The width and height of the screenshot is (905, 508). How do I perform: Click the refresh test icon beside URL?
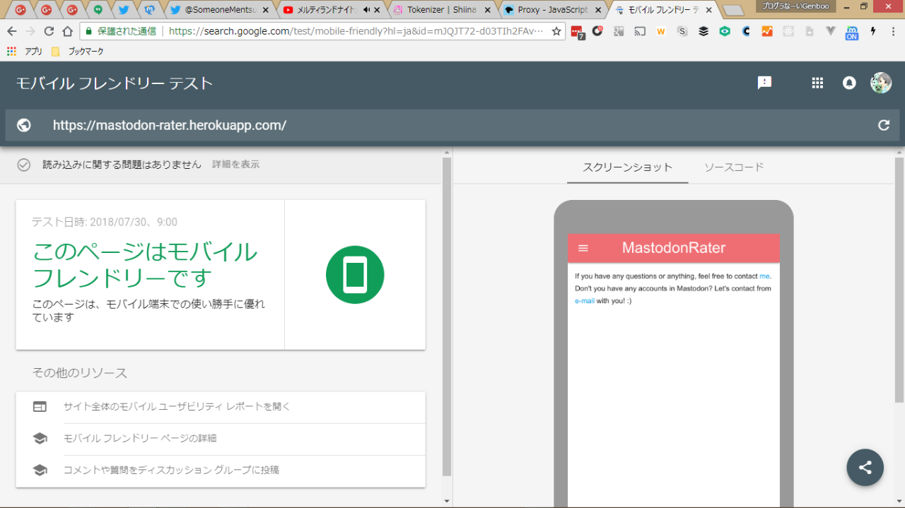point(883,125)
